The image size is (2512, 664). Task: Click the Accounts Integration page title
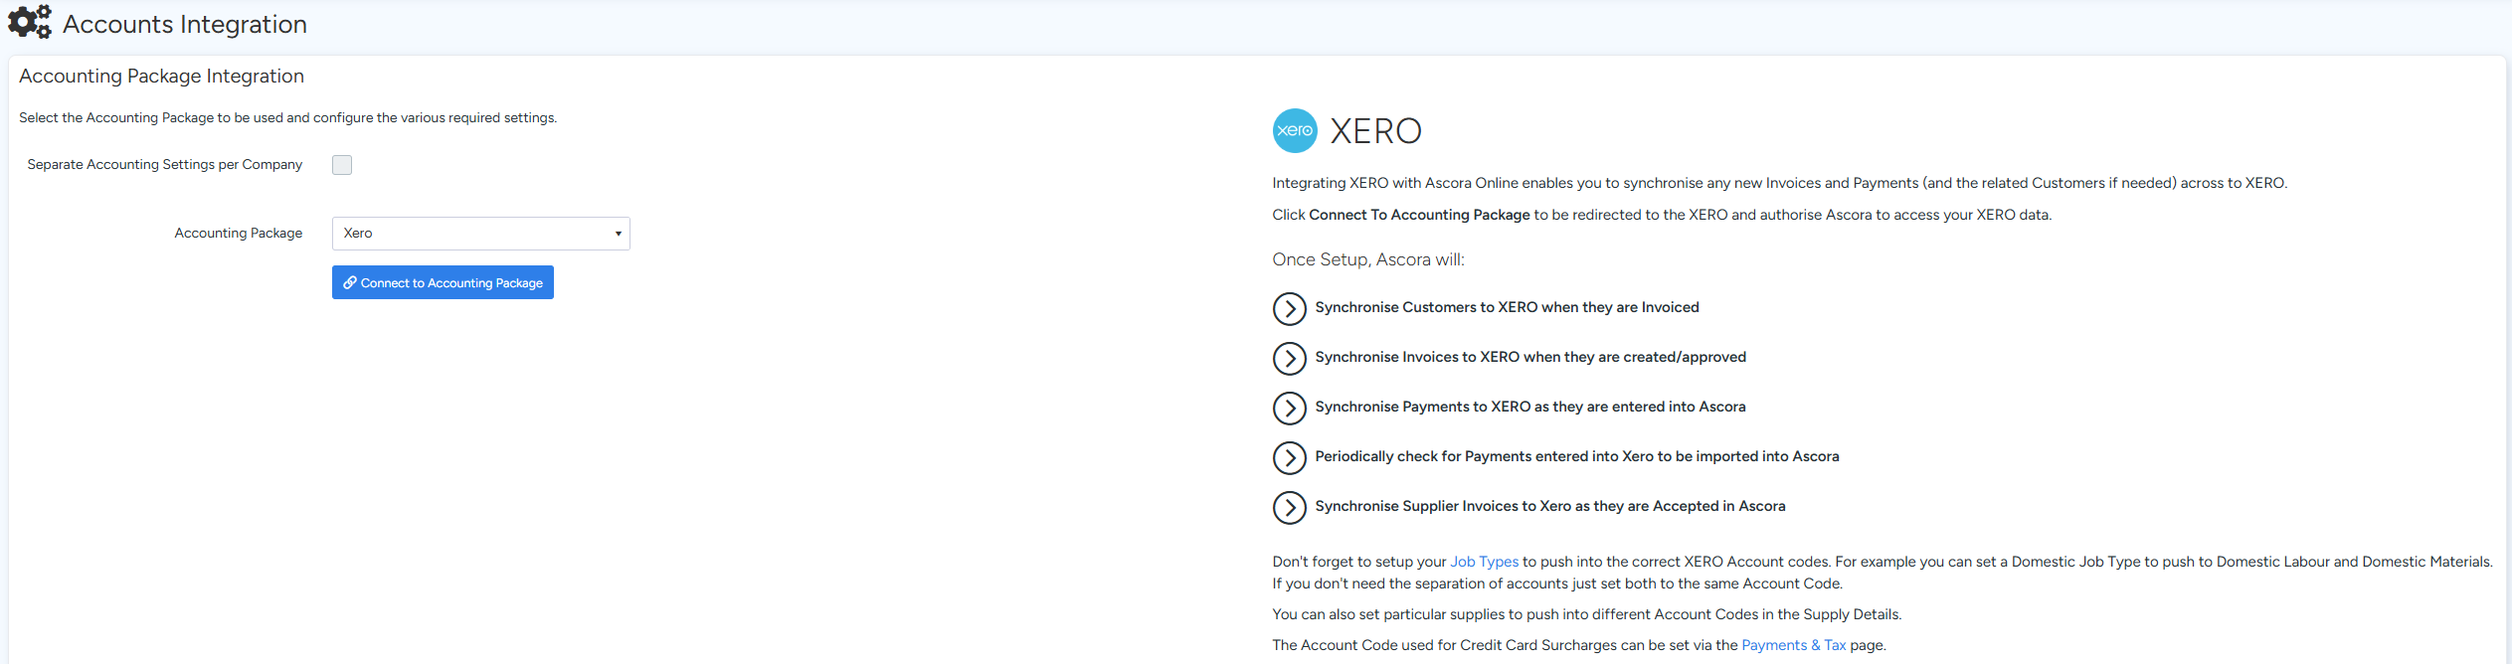tap(185, 24)
